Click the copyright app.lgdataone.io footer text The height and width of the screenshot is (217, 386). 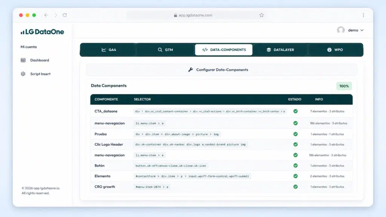[41, 190]
